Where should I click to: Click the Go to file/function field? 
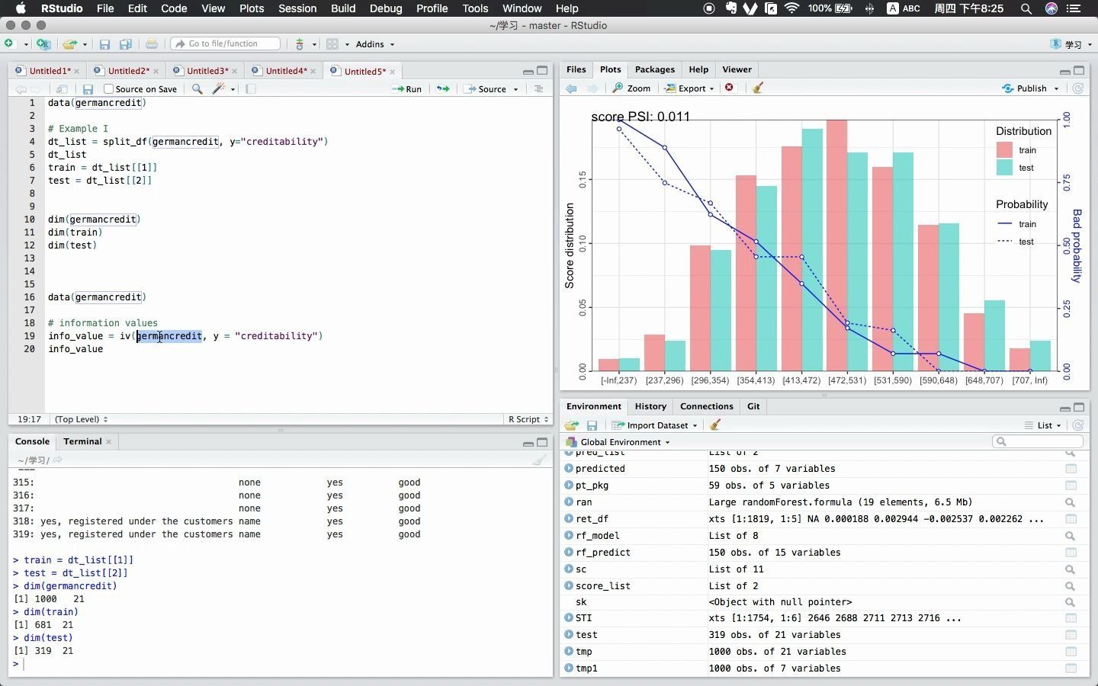[226, 44]
